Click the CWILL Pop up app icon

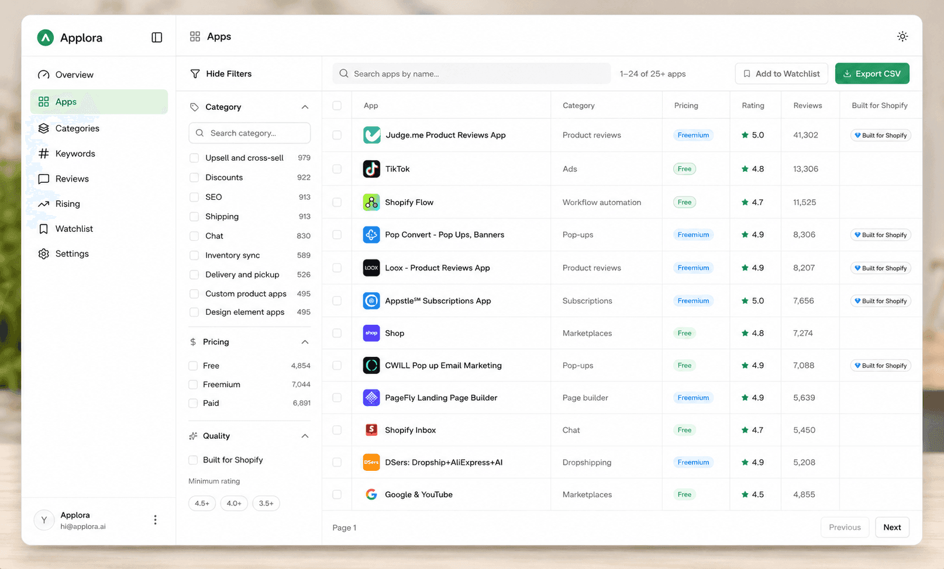[x=371, y=365]
